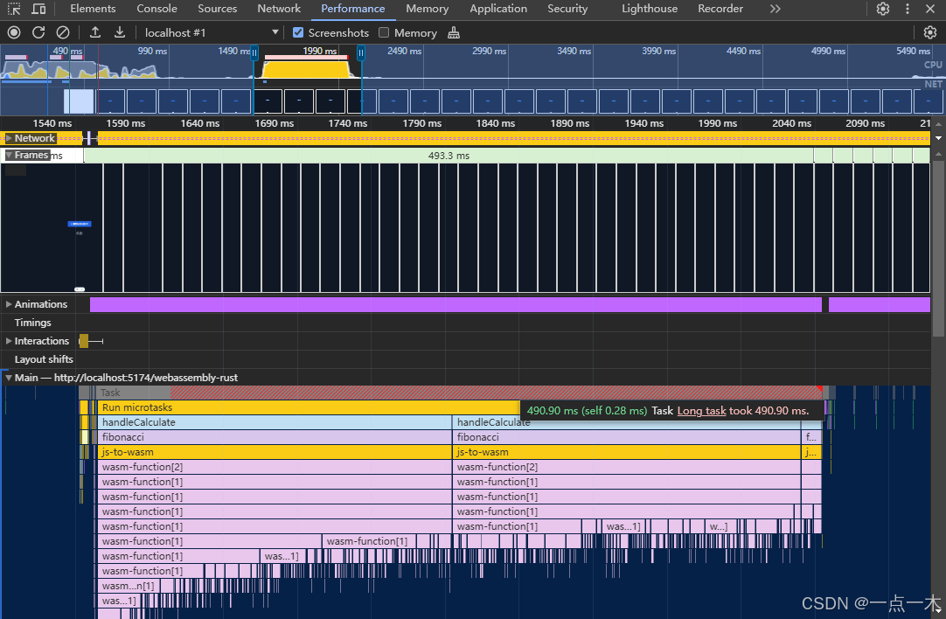
Task: Click the purple Animations bar
Action: pos(456,304)
